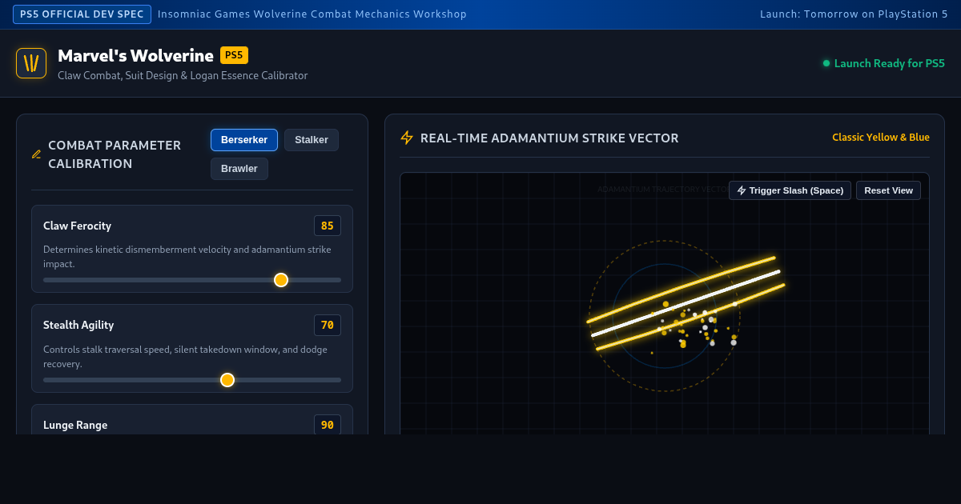Click the Stealth Agility heading

pos(78,325)
